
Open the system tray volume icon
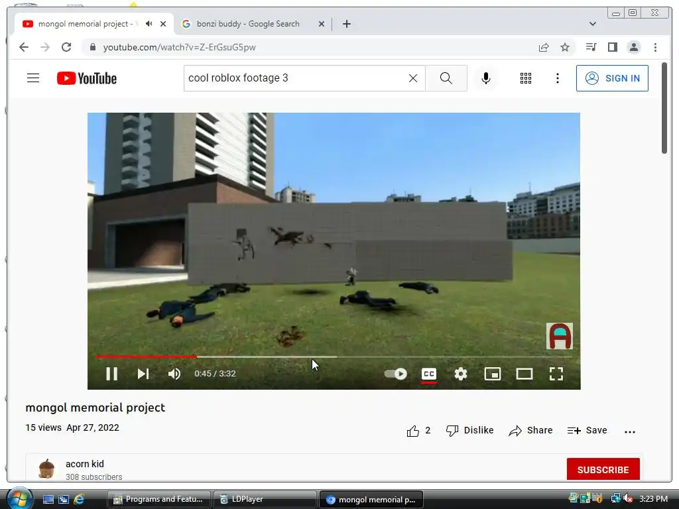[x=628, y=498]
